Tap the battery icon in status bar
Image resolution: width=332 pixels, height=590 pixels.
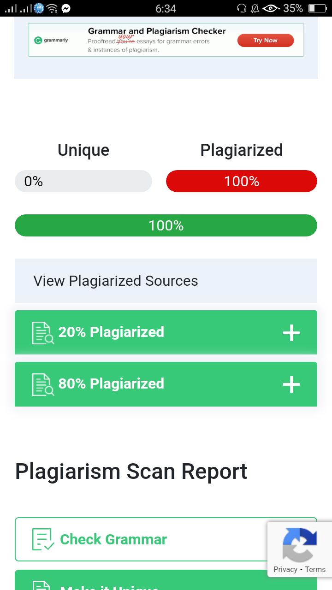(x=317, y=8)
